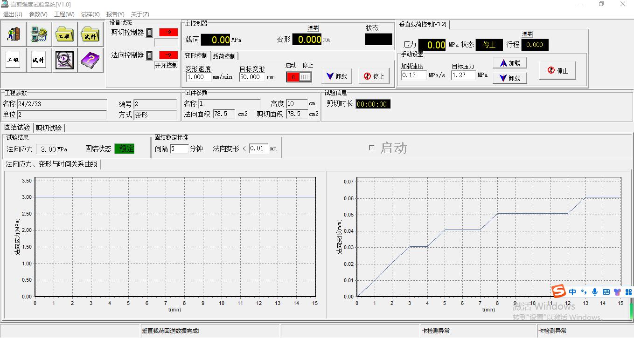The height and width of the screenshot is (338, 634).
Task: Open the soft keyboard icon in IME bar
Action: [x=606, y=292]
